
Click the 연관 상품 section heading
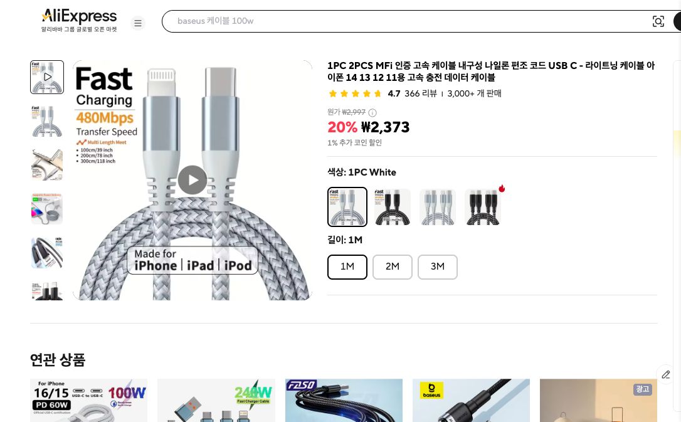click(58, 360)
